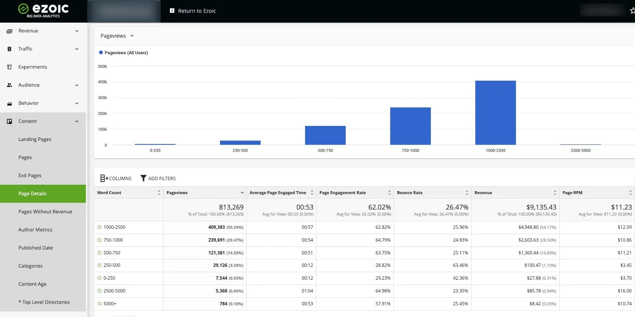The image size is (635, 317).
Task: Collapse the Content sidebar section
Action: (77, 121)
